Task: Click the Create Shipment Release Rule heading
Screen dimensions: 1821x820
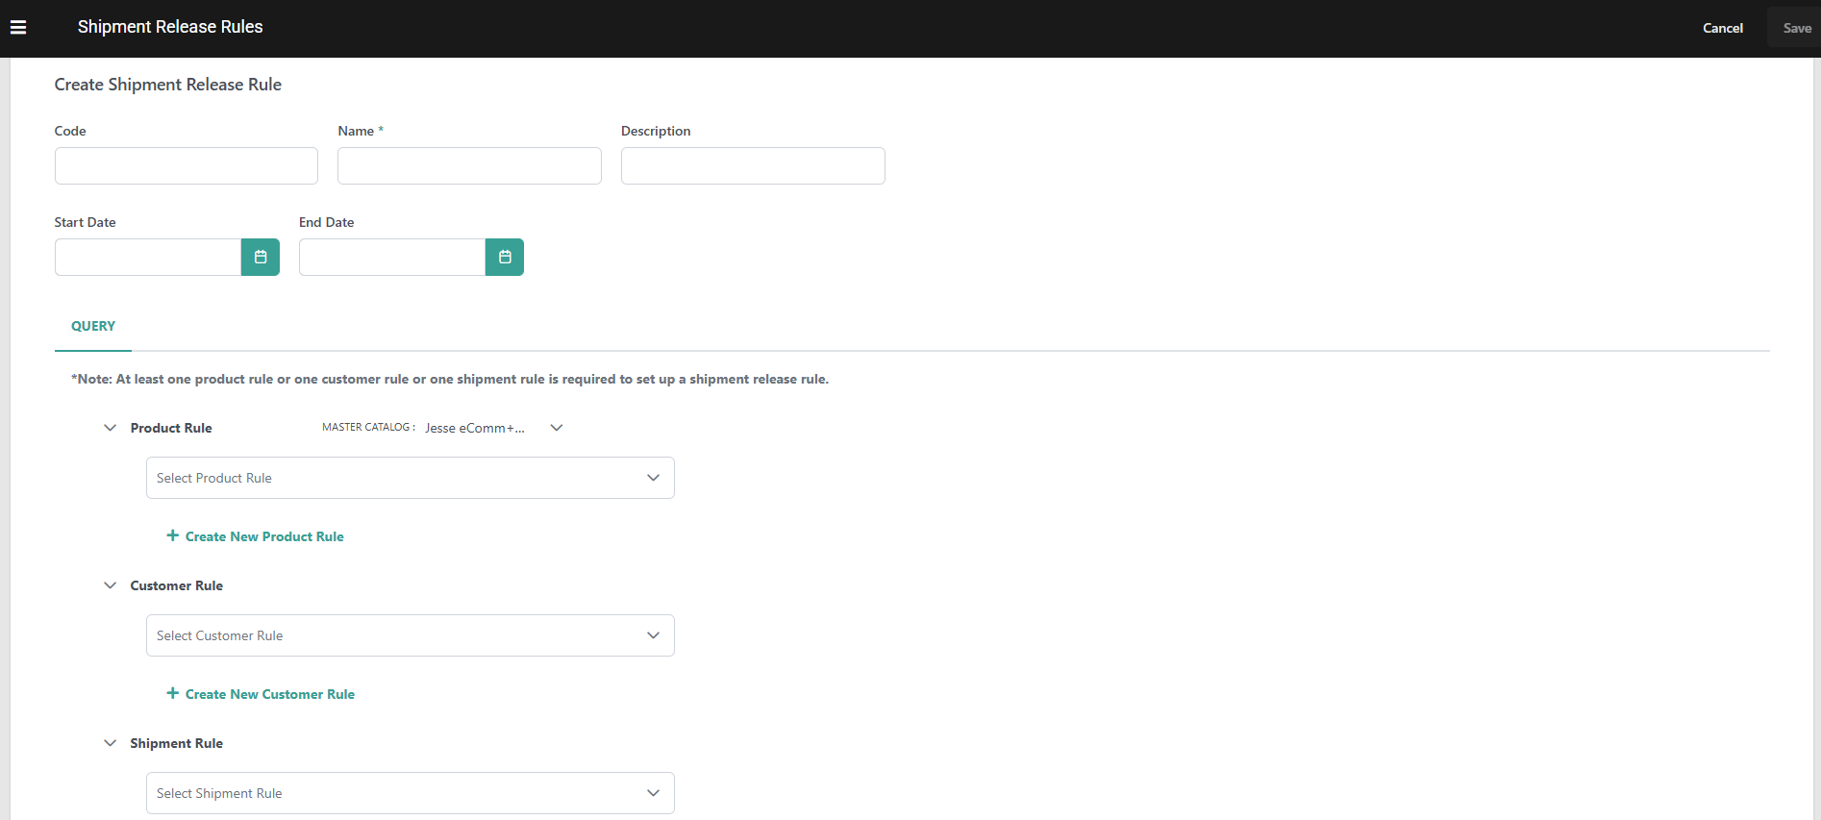Action: (x=168, y=85)
